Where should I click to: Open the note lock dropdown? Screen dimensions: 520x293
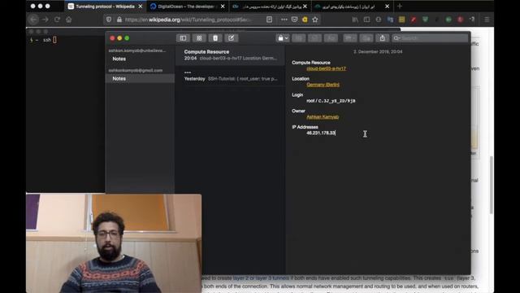point(283,38)
